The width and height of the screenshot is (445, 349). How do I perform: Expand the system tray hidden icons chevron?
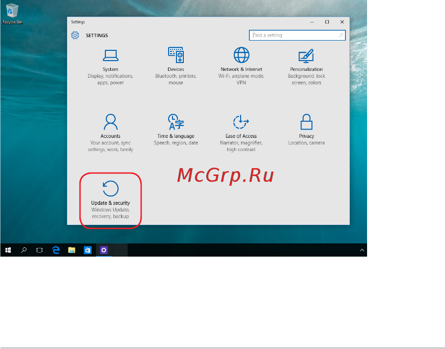point(362,250)
